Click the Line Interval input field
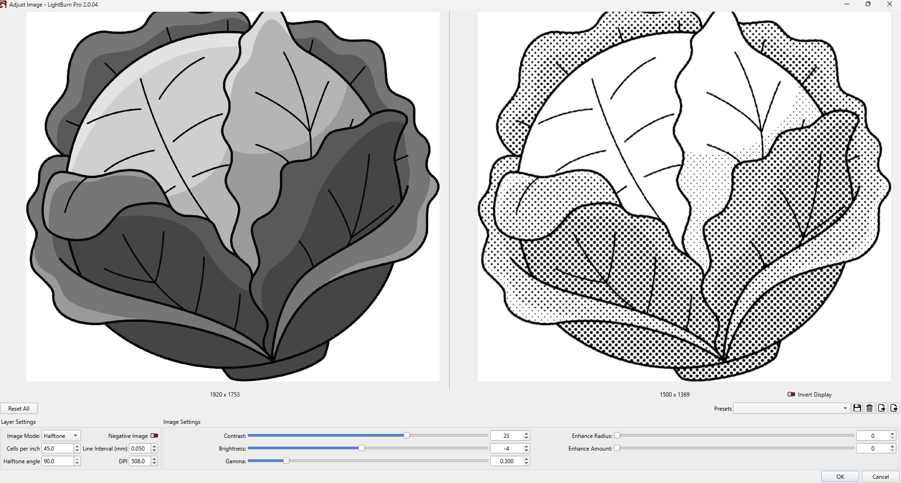Screen dimensions: 901x483 pos(140,449)
